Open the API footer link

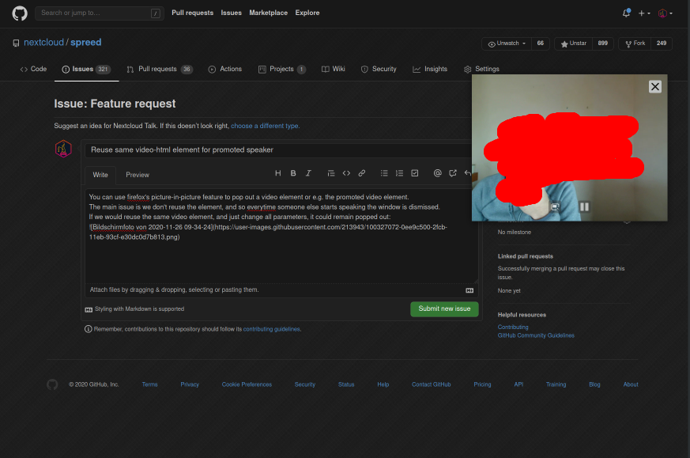(518, 384)
